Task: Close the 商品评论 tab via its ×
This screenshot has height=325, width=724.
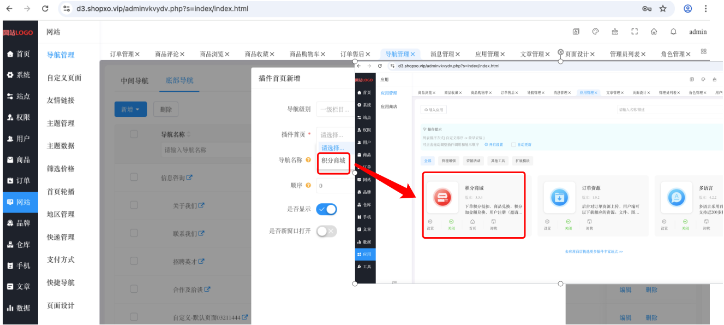Action: (182, 54)
